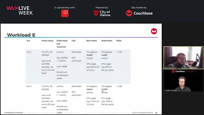
Task: Click the 'Test' column header
Action: point(73,41)
